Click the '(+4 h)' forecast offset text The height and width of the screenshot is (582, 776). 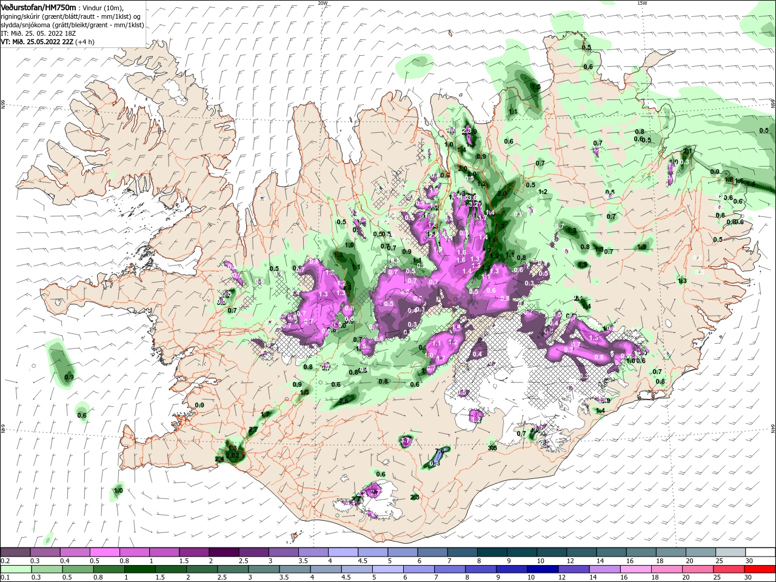[85, 42]
